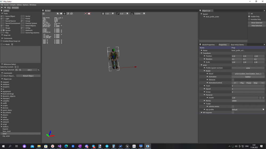Activate the Move tool

(x=64, y=14)
